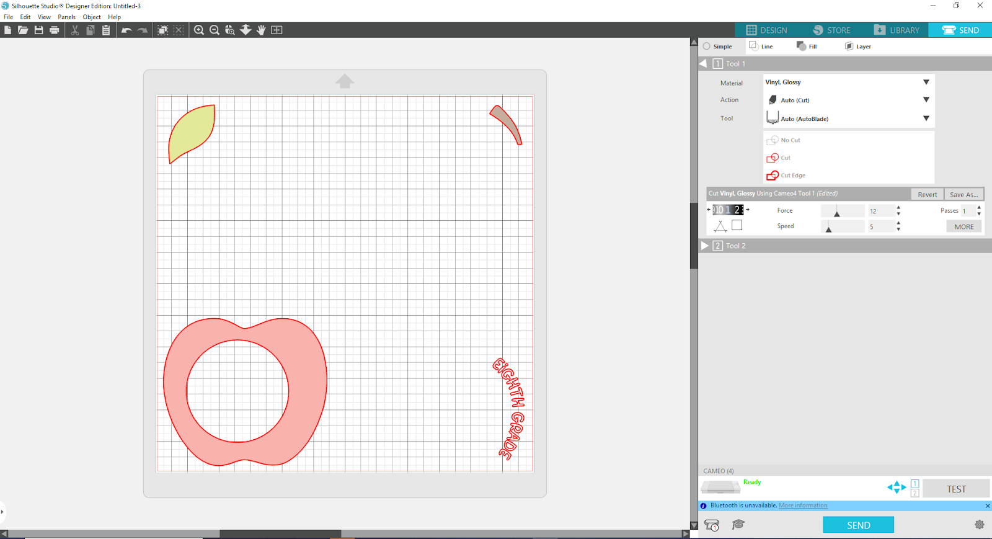This screenshot has height=539, width=992.
Task: Save document with floppy disk icon
Action: (38, 30)
